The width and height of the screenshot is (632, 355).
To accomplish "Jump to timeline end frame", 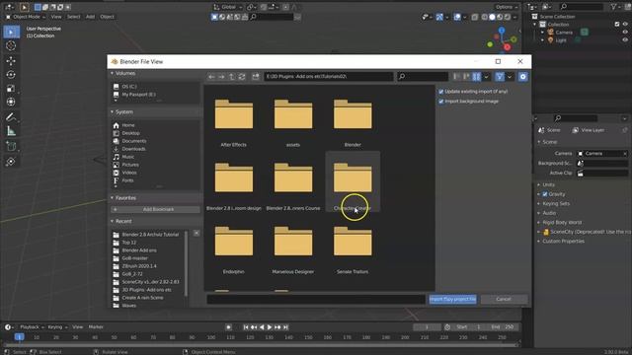I will click(x=285, y=327).
